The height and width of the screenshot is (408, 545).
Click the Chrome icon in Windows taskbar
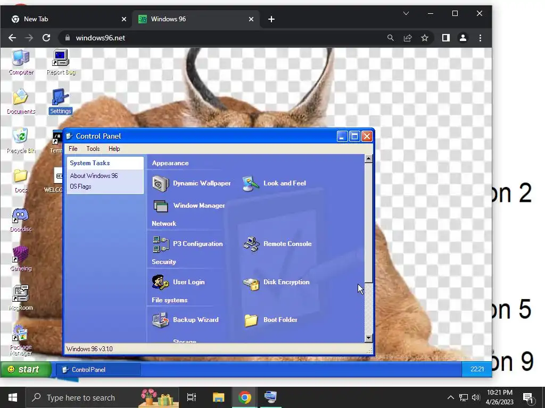click(245, 397)
